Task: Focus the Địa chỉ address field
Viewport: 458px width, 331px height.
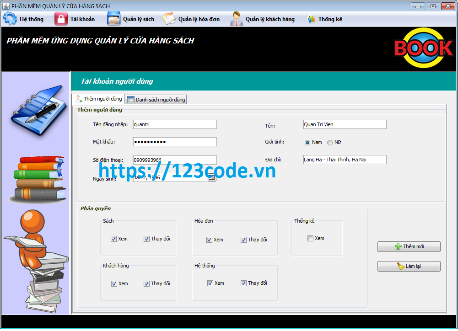Action: (344, 160)
